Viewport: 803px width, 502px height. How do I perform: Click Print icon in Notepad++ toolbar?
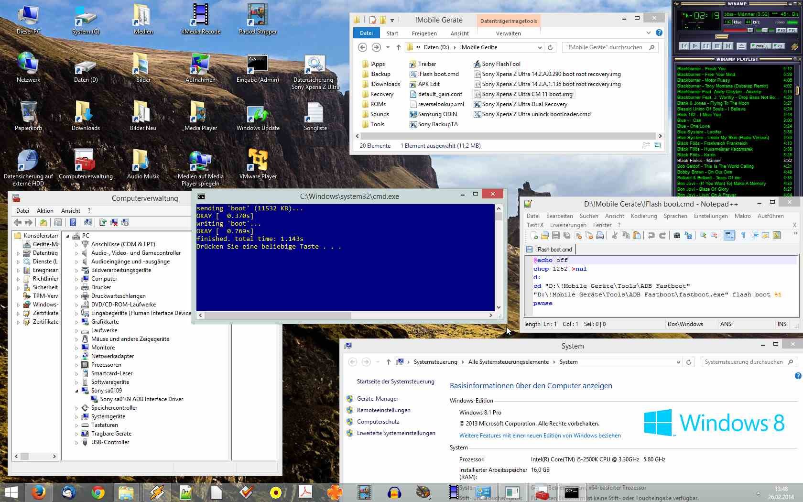[x=600, y=235]
